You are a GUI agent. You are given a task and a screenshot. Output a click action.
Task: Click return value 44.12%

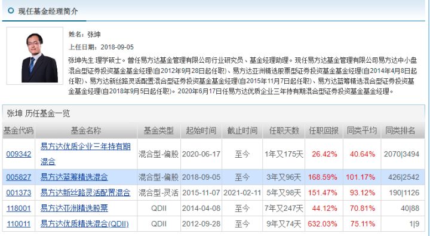(x=324, y=209)
